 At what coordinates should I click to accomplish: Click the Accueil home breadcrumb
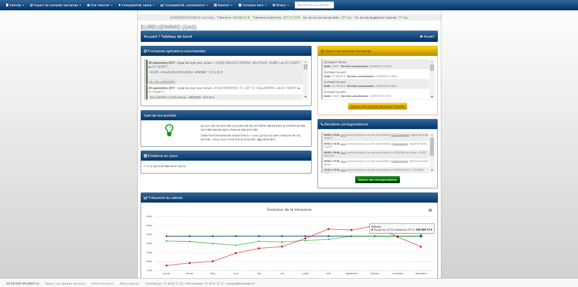coord(427,36)
